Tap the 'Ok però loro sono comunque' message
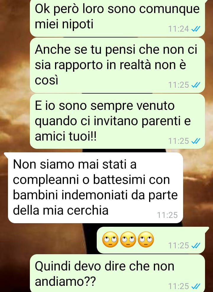The height and width of the screenshot is (292, 213). click(117, 18)
